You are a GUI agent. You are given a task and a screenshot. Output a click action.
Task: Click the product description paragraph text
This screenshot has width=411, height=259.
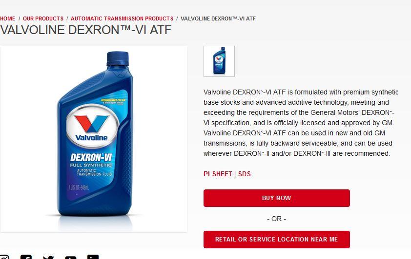pyautogui.click(x=301, y=123)
